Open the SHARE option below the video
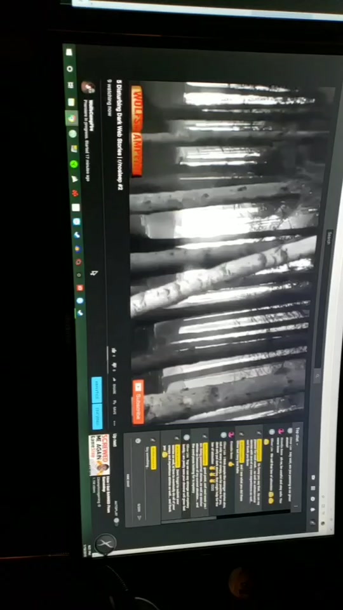This screenshot has width=343, height=610. 114,387
